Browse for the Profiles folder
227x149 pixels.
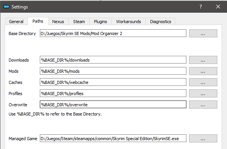[x=203, y=94]
